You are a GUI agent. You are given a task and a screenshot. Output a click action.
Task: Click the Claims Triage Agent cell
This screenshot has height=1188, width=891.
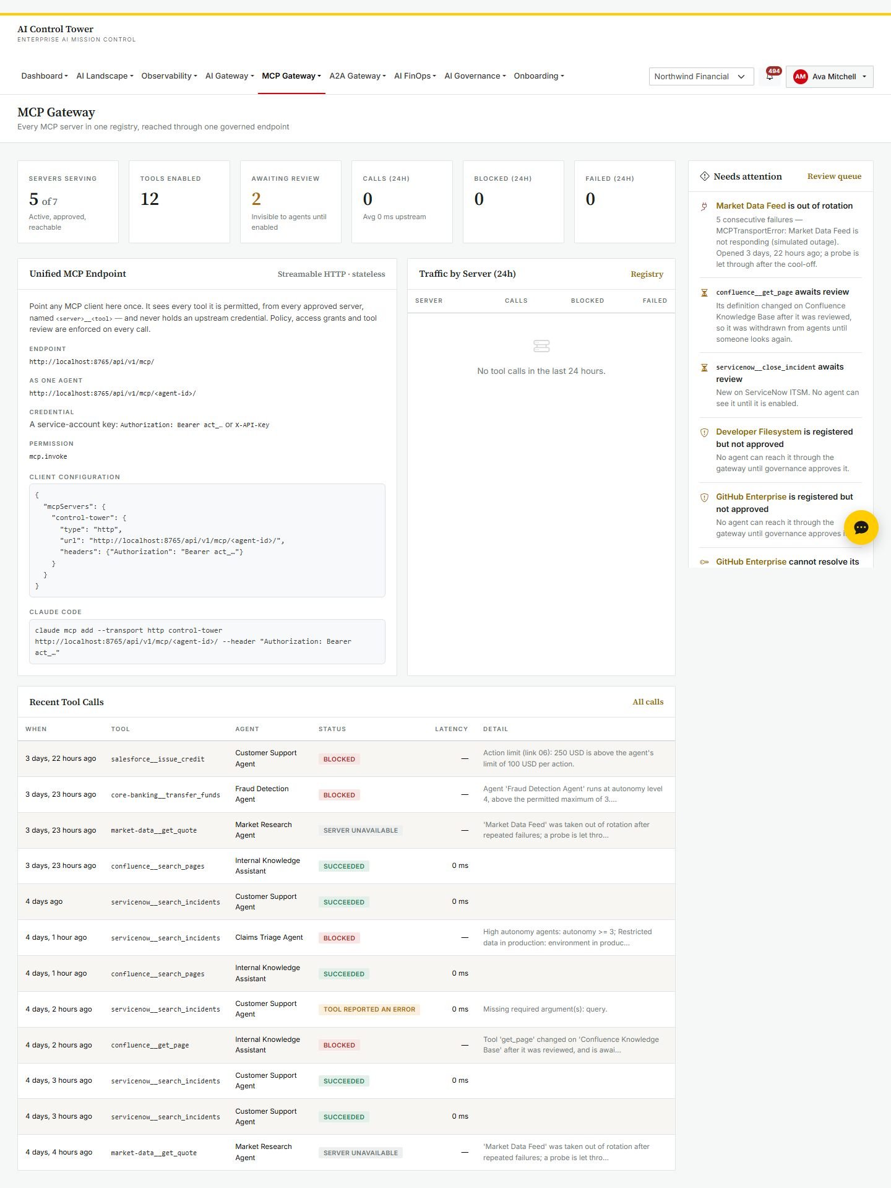(269, 938)
